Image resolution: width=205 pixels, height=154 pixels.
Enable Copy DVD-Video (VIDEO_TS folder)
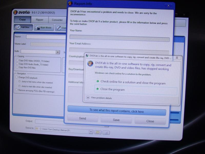[17, 60]
